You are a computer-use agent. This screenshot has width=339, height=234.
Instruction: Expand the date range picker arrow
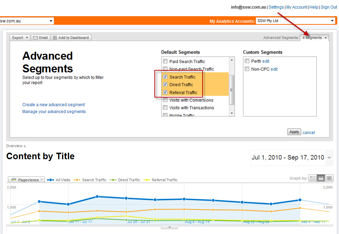pyautogui.click(x=329, y=158)
